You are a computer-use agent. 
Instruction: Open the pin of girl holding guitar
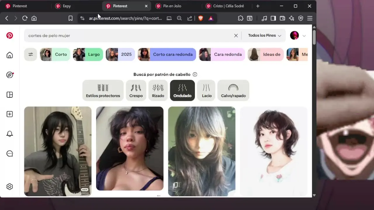click(x=58, y=151)
